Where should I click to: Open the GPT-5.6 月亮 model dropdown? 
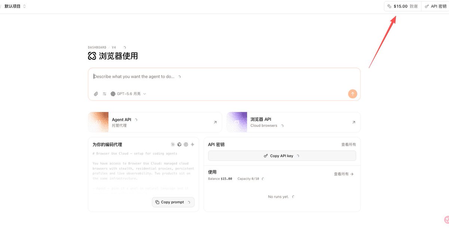pyautogui.click(x=128, y=94)
